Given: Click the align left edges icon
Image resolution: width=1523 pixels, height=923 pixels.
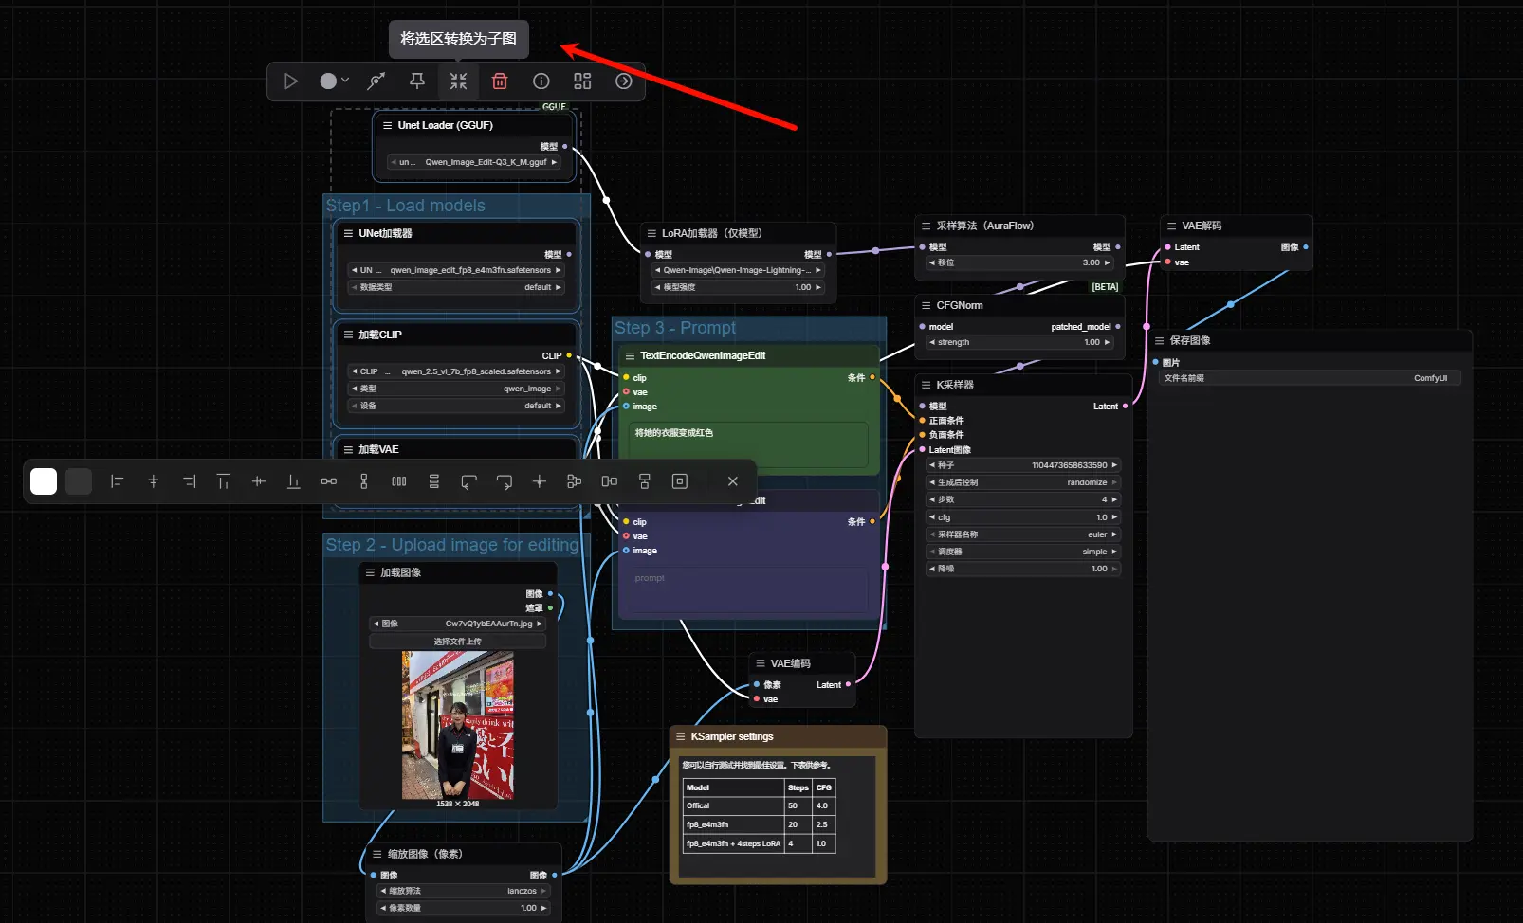Looking at the screenshot, I should pyautogui.click(x=117, y=481).
